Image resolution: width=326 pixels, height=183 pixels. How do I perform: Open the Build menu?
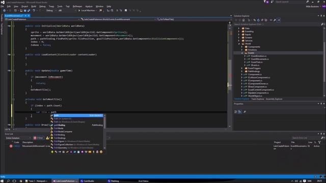click(x=34, y=7)
